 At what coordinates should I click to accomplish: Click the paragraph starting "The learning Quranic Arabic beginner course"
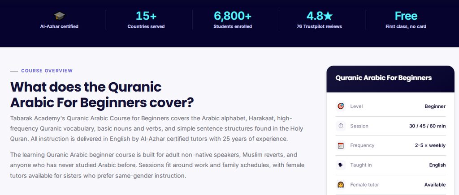(157, 165)
